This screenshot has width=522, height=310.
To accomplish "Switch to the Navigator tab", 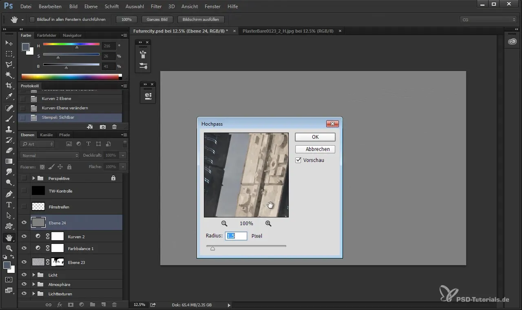I will click(x=72, y=35).
